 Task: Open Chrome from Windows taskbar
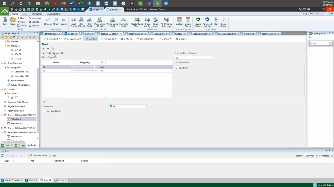pyautogui.click(x=47, y=3)
